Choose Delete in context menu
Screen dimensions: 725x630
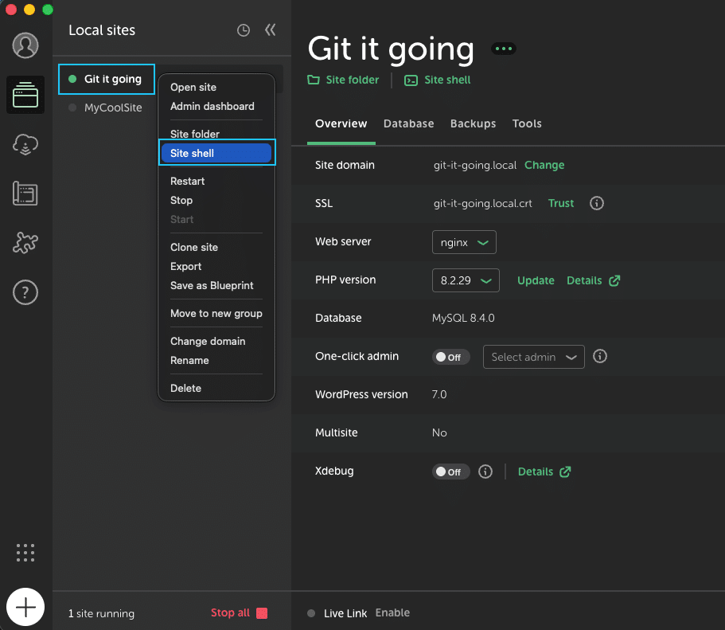tap(186, 389)
